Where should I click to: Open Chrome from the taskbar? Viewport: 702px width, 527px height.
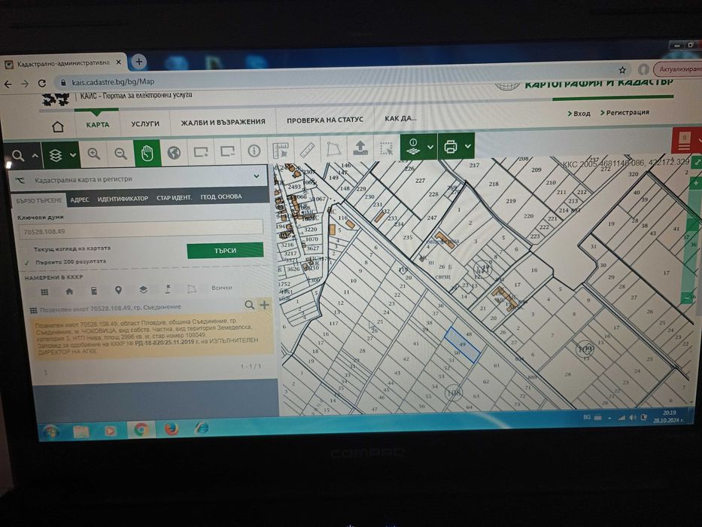(141, 430)
